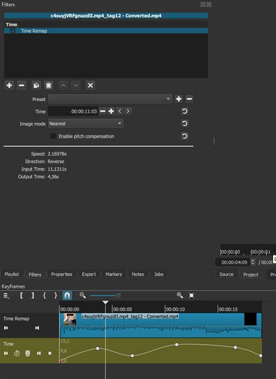
Task: Increment the Time value with the plus icon
Action: point(111,111)
